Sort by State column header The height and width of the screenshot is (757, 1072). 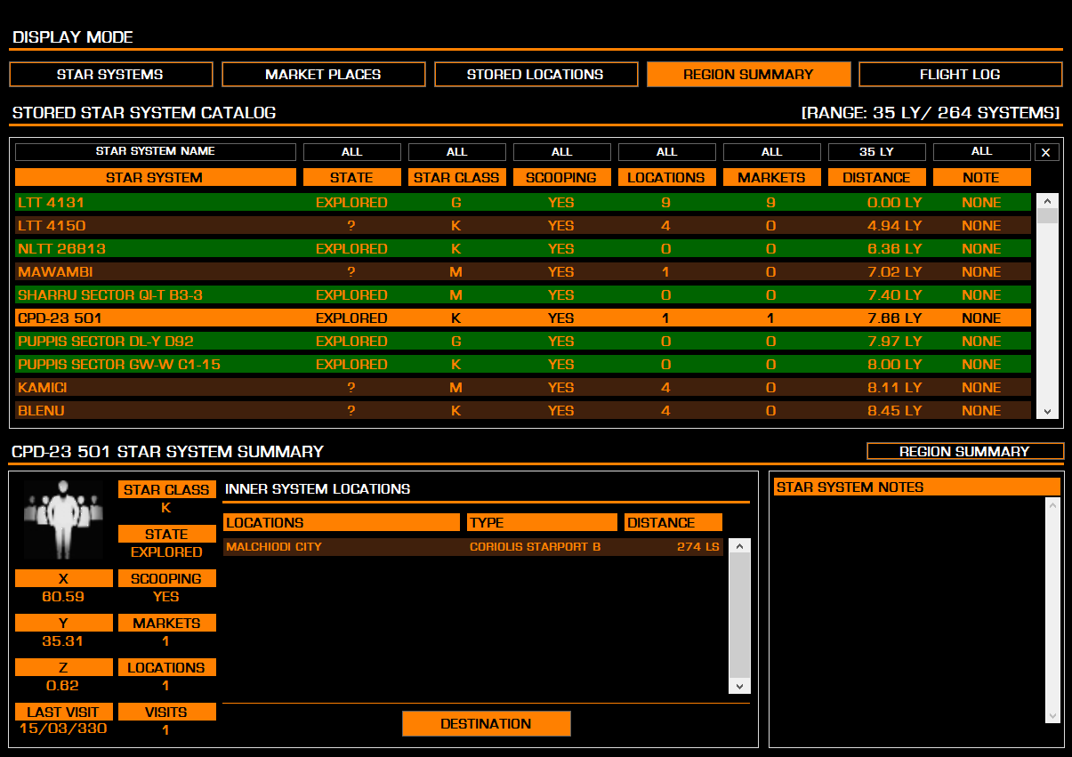coord(351,177)
